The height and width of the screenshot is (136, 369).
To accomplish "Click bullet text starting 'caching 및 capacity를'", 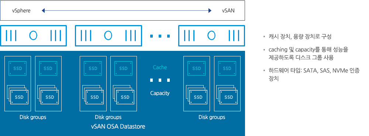I will [x=308, y=53].
